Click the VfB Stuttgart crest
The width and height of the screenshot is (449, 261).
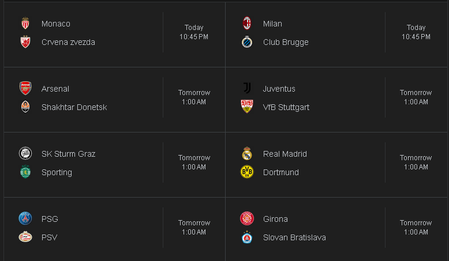tap(247, 107)
